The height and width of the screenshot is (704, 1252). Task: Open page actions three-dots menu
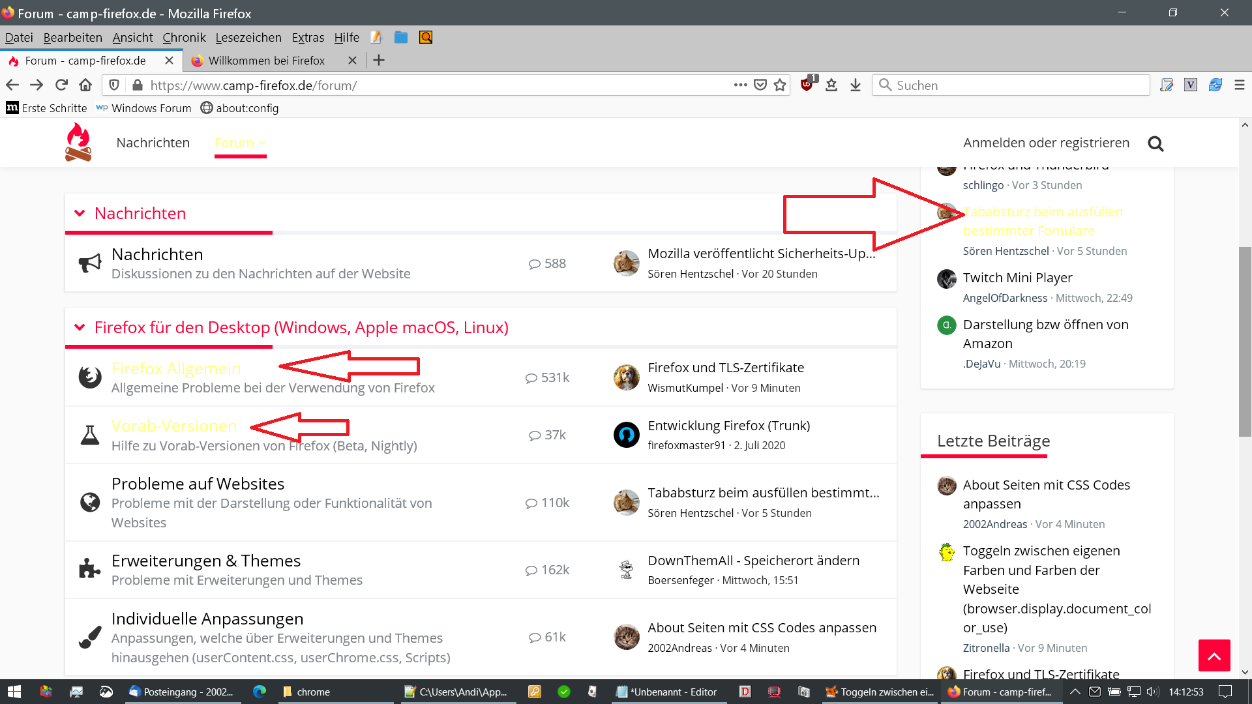(740, 85)
